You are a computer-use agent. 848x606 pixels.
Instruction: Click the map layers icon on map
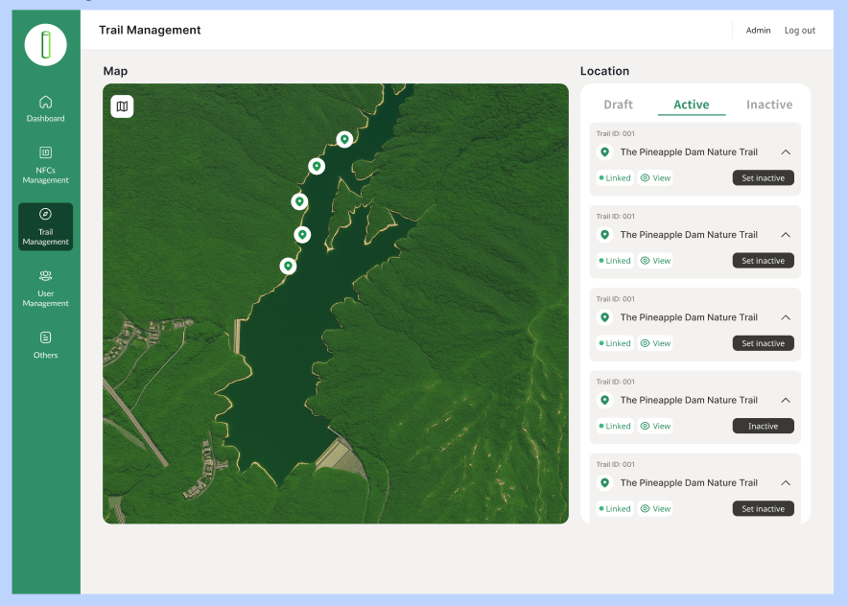coord(122,106)
